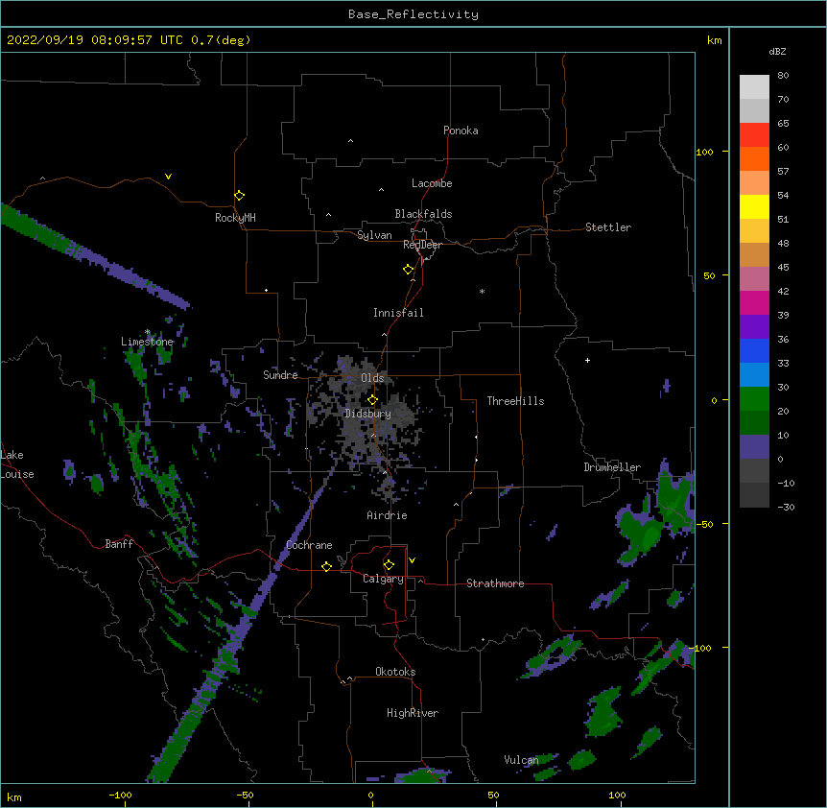Image resolution: width=827 pixels, height=808 pixels.
Task: Select the 45 dBZ tan swatch
Action: [754, 254]
